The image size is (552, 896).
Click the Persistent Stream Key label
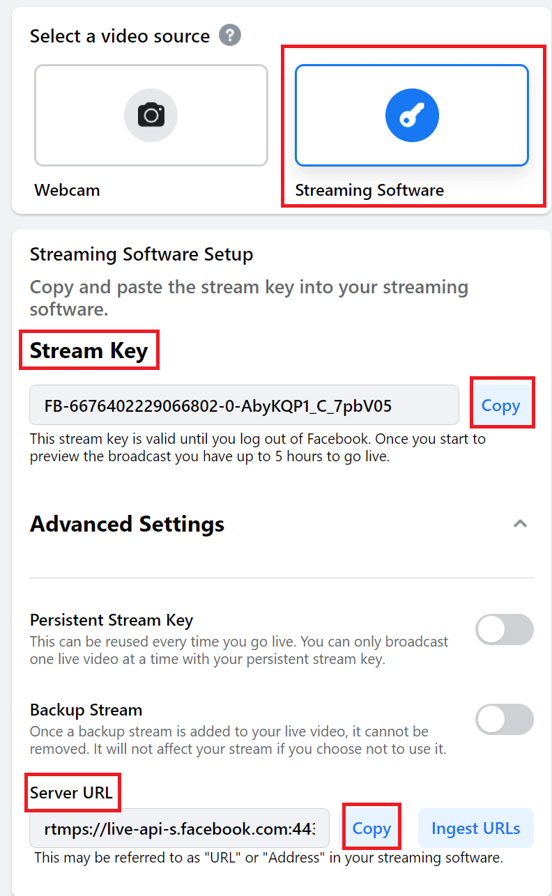click(x=112, y=620)
